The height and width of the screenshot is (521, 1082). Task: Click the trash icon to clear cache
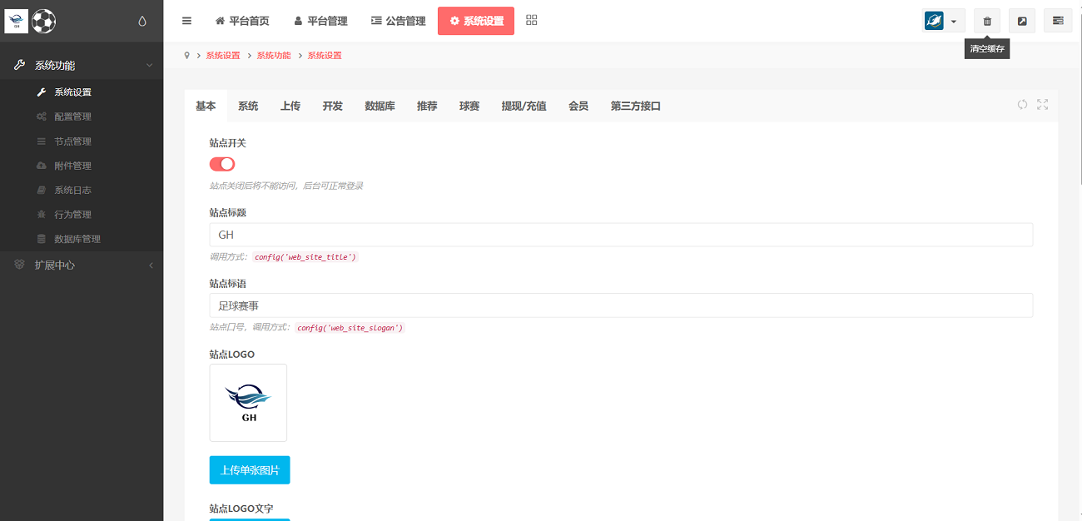tap(987, 21)
